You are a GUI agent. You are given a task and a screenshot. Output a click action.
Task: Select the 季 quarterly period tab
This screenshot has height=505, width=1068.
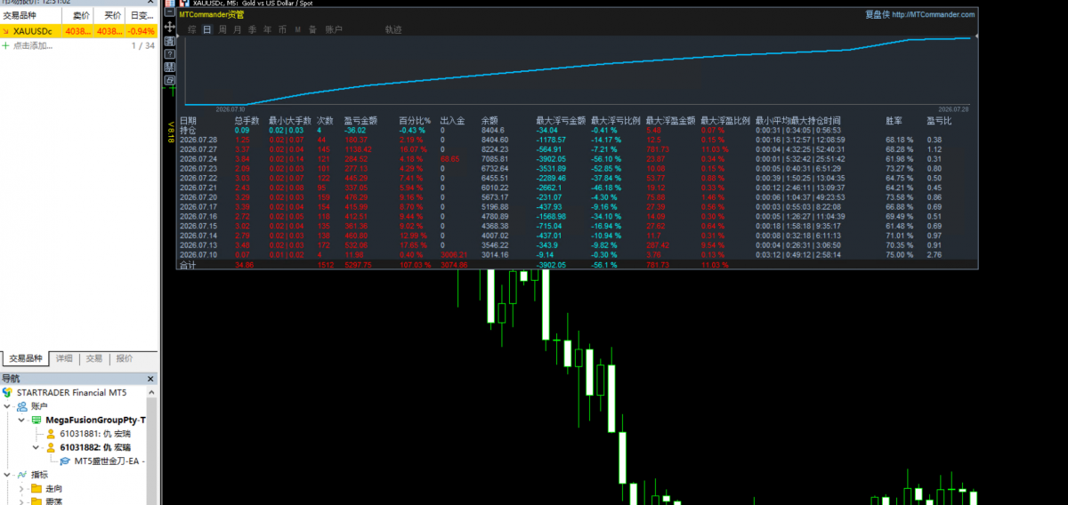pos(252,29)
